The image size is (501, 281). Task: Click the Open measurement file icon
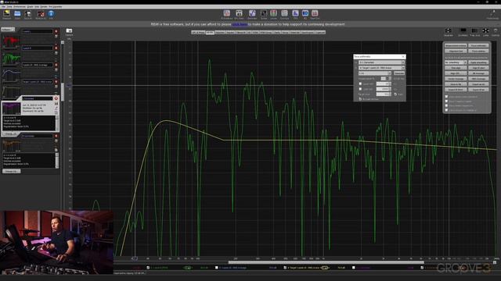point(17,14)
